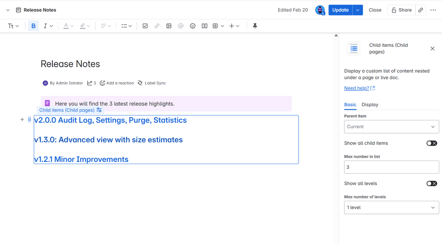Click the Share button

401,10
